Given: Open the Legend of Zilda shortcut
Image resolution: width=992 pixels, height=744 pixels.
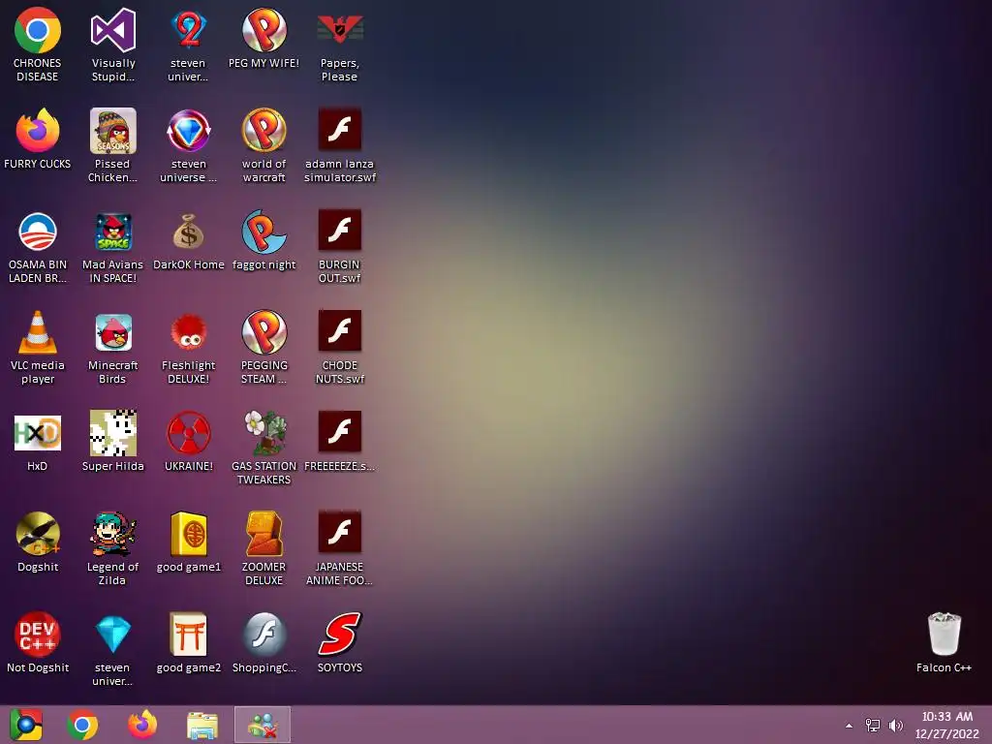Looking at the screenshot, I should pyautogui.click(x=113, y=549).
